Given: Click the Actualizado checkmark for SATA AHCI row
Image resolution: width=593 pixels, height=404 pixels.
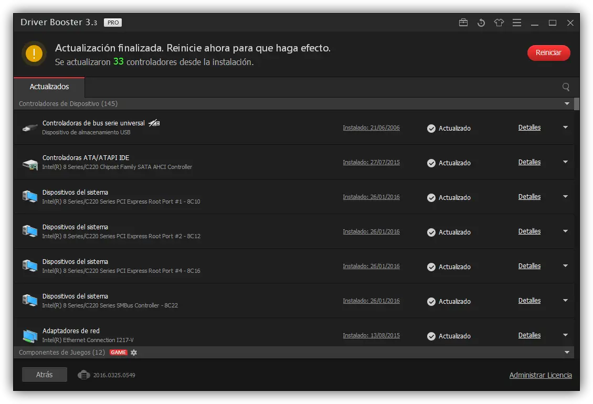Looking at the screenshot, I should 431,163.
